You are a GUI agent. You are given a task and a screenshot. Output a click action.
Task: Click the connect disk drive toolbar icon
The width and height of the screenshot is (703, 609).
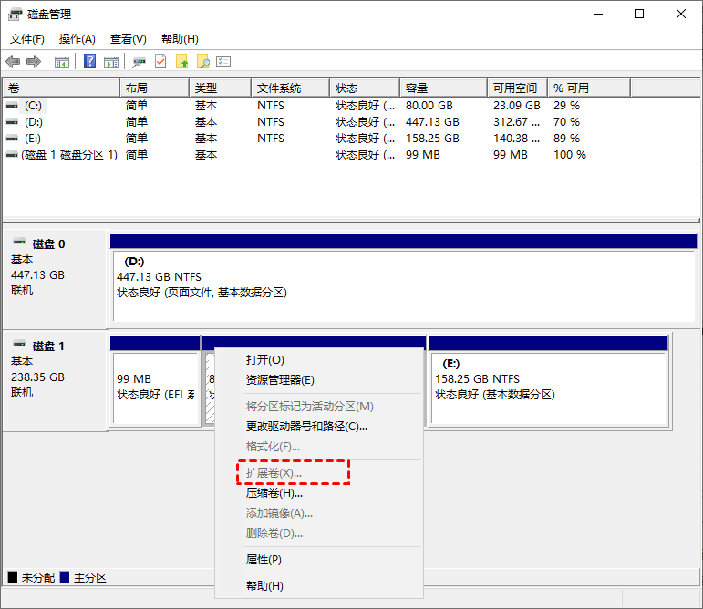140,61
